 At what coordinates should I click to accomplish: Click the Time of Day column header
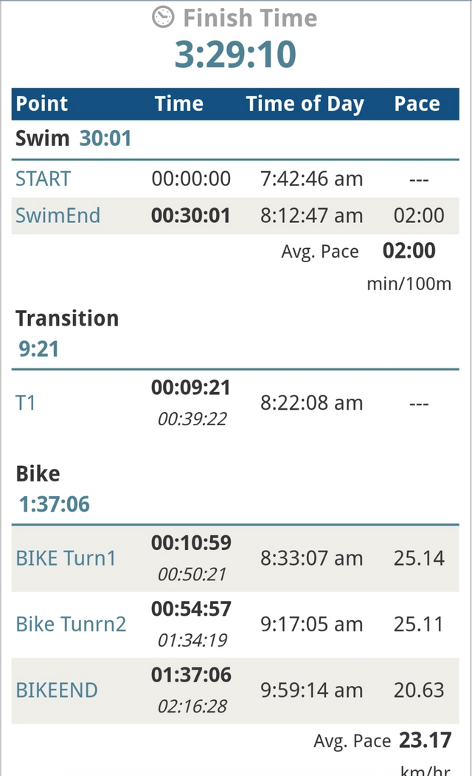pos(305,104)
